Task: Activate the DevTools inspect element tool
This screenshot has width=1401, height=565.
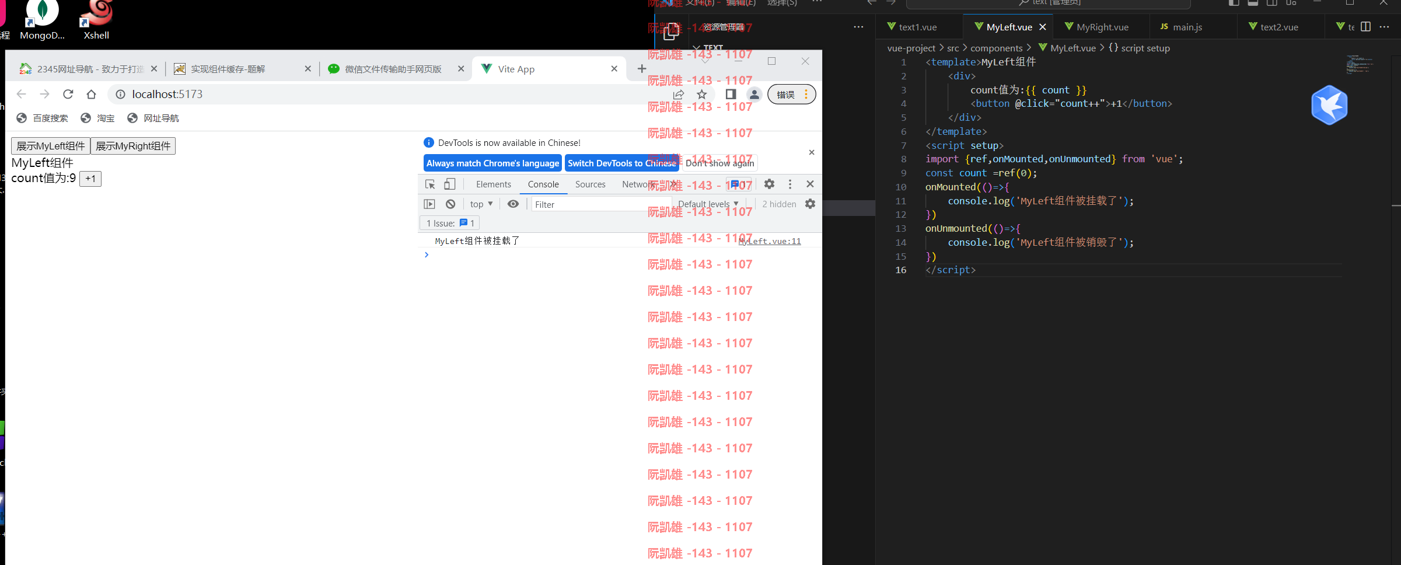Action: (430, 184)
